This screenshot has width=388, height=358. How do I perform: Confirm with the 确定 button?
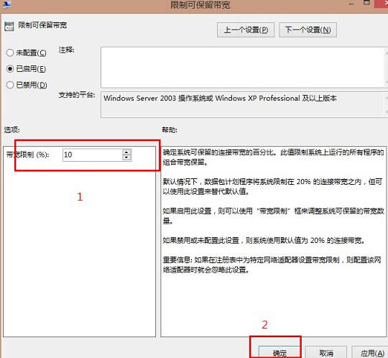click(x=280, y=352)
